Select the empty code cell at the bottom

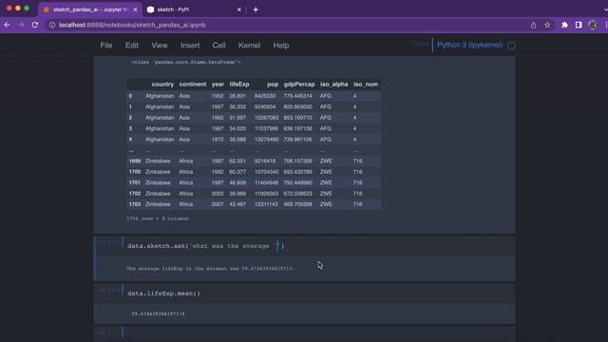319,332
